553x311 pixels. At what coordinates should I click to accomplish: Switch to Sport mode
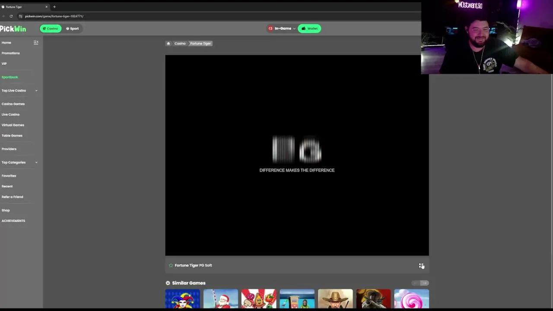73,29
